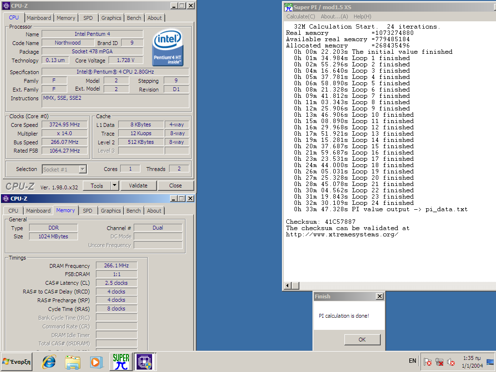Screen dimensions: 496x372
Task: Click the Super PI horizontal scrollbar left arrow
Action: 288,286
